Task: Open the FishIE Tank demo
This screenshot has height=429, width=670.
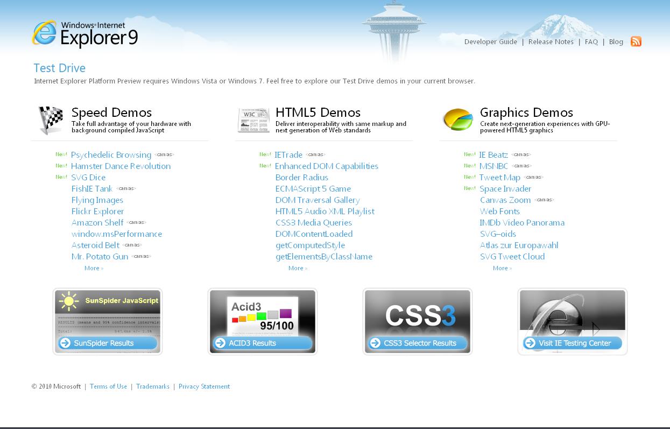Action: (x=92, y=189)
